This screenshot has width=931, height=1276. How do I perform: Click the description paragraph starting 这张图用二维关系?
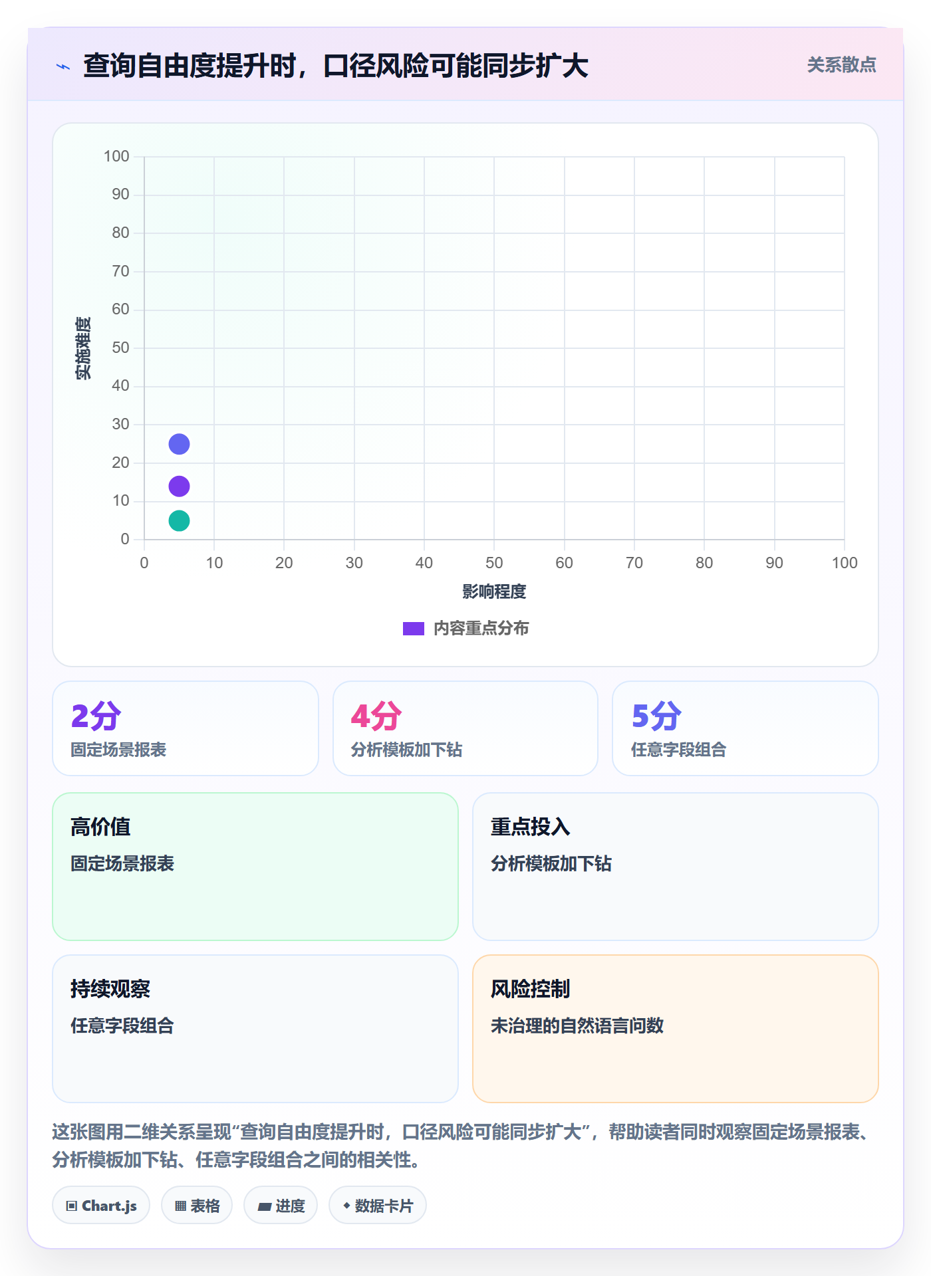click(464, 1146)
